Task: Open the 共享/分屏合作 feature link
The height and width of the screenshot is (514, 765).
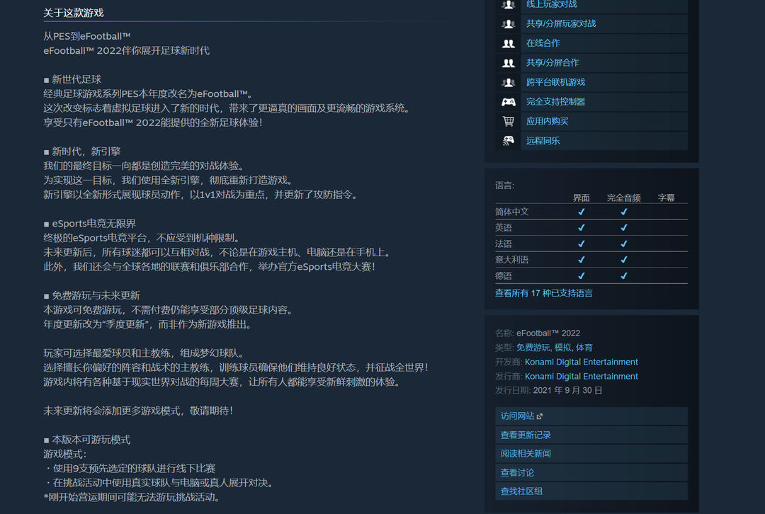Action: 552,62
